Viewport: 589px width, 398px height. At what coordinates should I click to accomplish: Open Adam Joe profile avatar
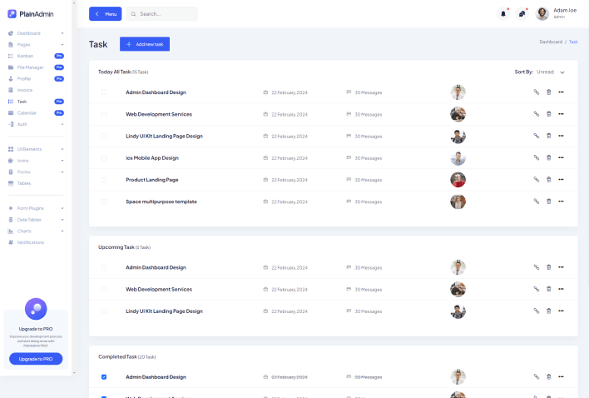[542, 13]
